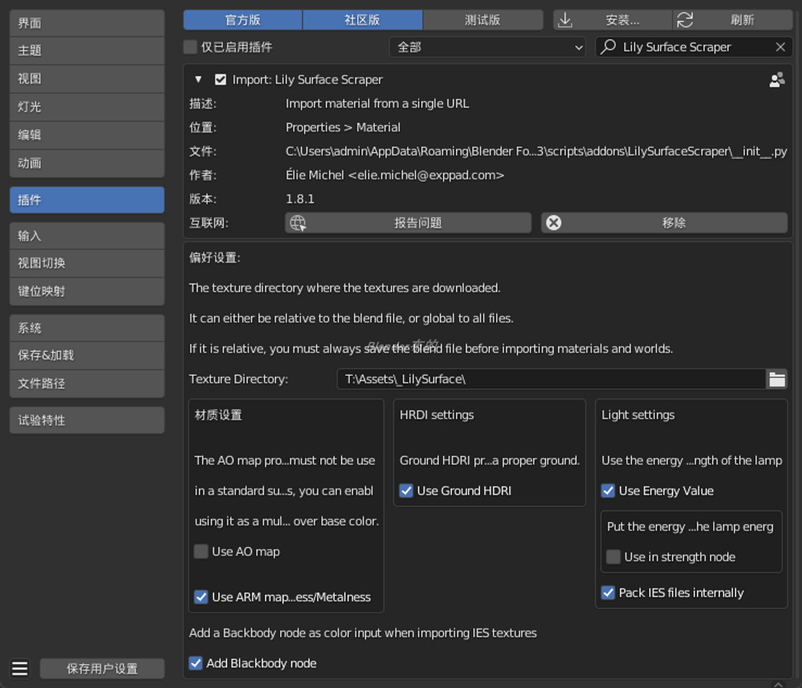Uncheck Use Energy Value
Screen dimensions: 802x688
(x=608, y=491)
